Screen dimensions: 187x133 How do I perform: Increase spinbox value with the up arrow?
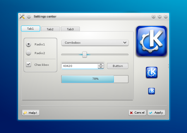click(x=101, y=65)
